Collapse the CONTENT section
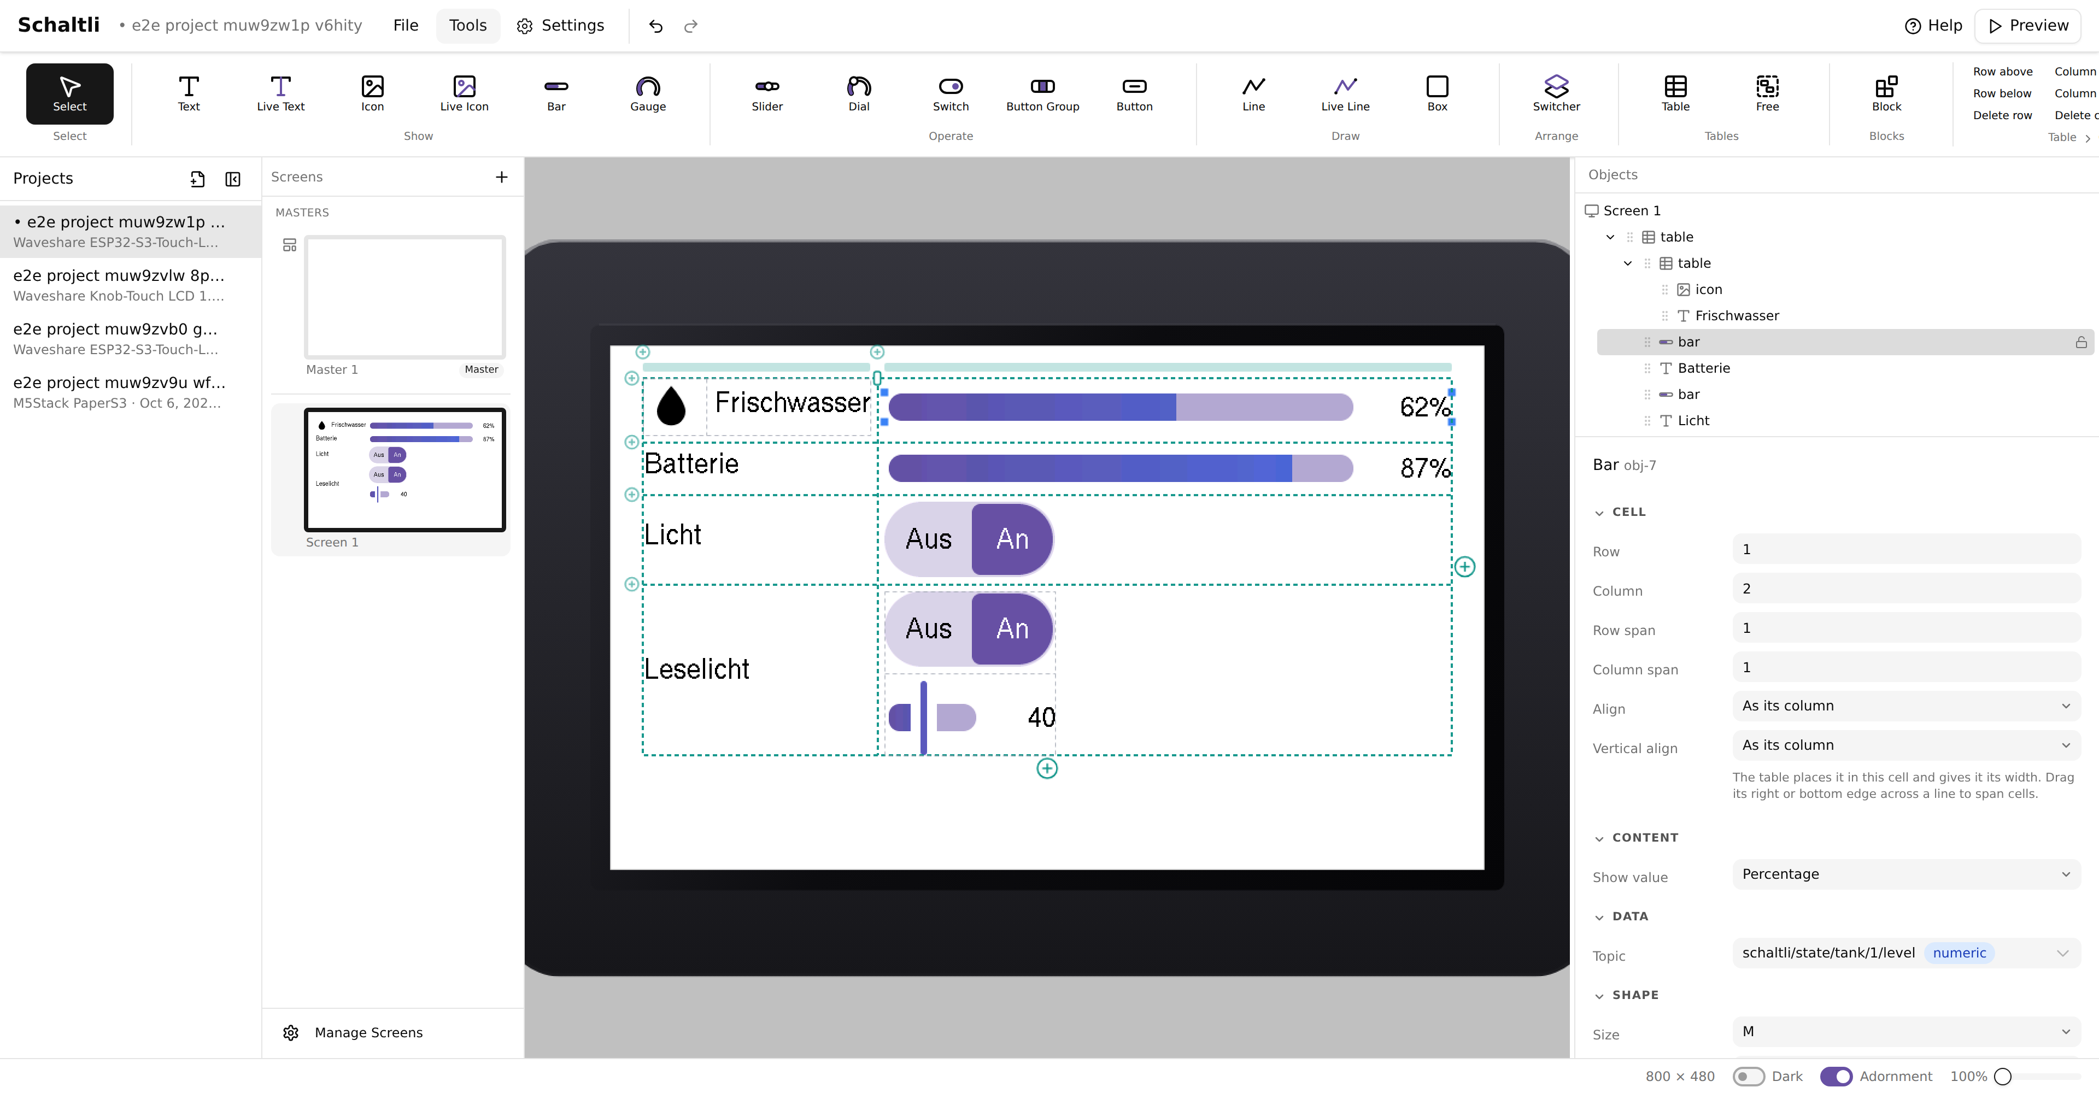The width and height of the screenshot is (2099, 1093). [x=1636, y=837]
